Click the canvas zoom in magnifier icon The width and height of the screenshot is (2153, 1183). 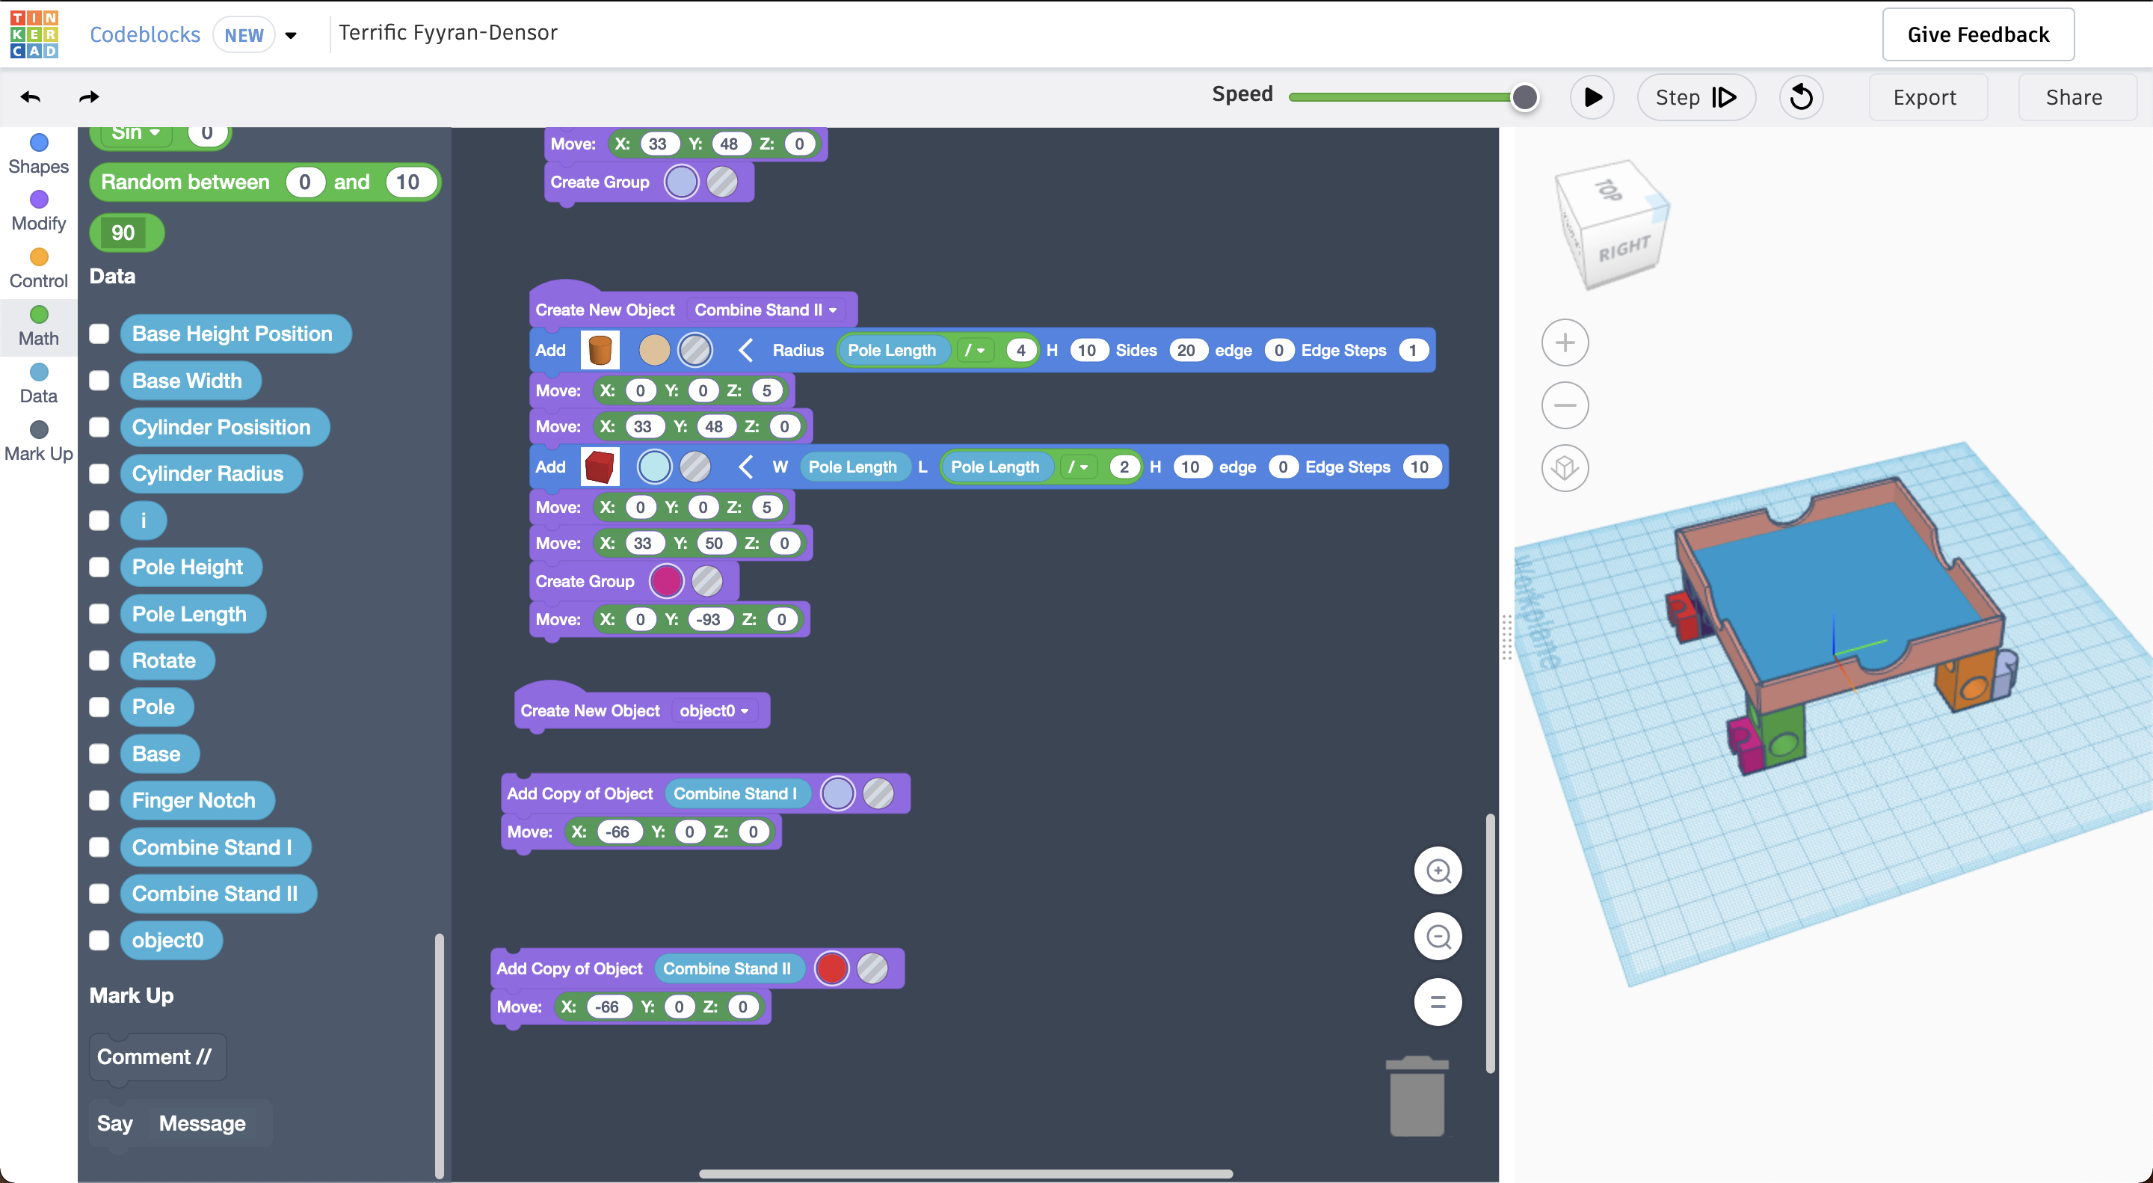tap(1441, 871)
